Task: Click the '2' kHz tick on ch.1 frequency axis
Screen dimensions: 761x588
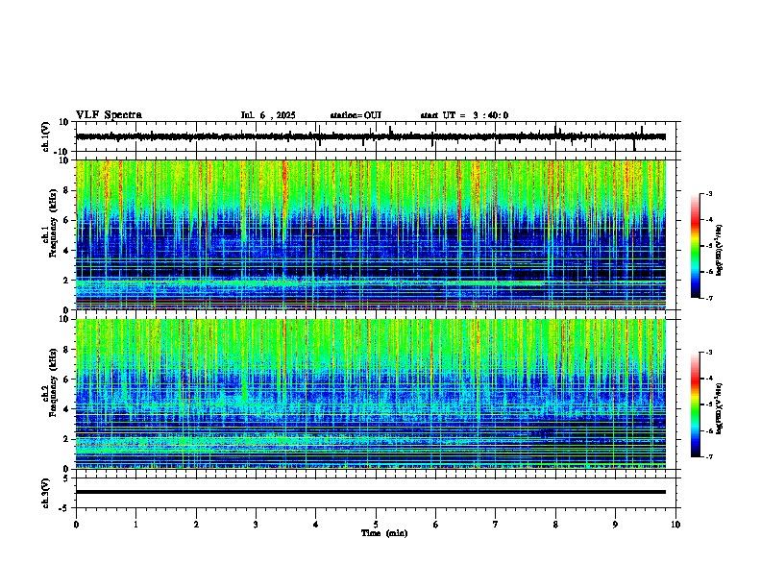Action: (66, 280)
